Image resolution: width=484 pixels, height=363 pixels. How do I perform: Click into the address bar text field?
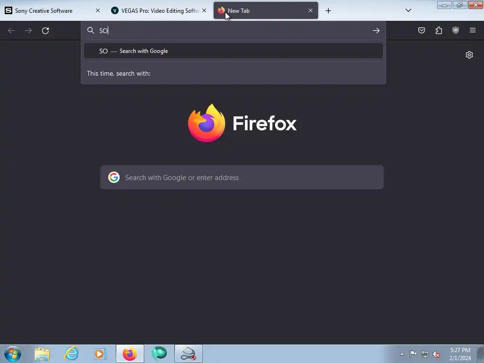(234, 31)
